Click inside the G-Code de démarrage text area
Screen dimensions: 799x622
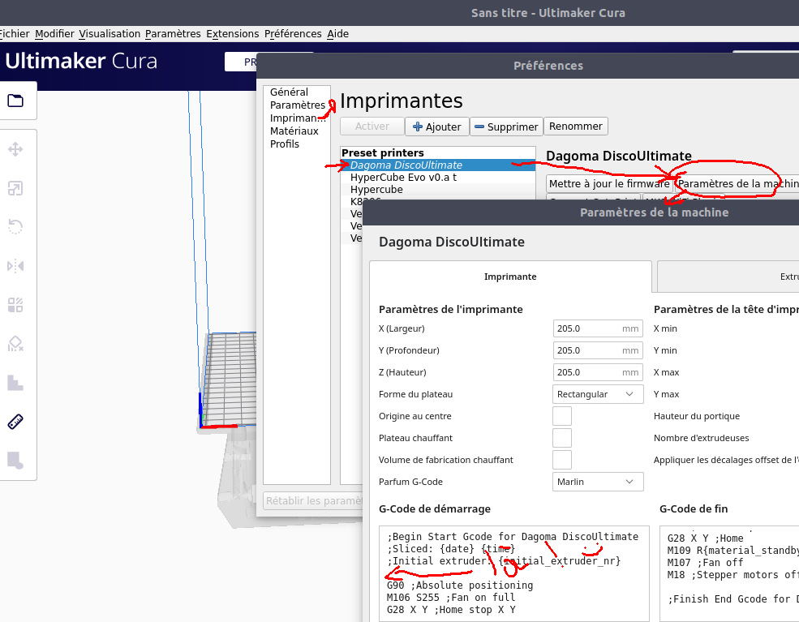[x=514, y=573]
